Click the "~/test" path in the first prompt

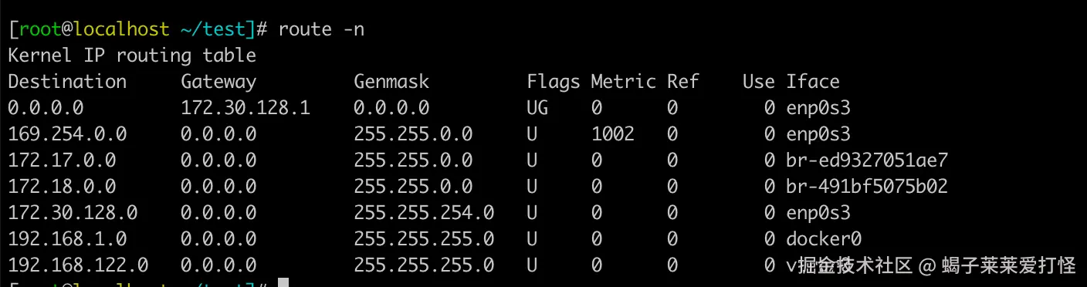click(213, 29)
